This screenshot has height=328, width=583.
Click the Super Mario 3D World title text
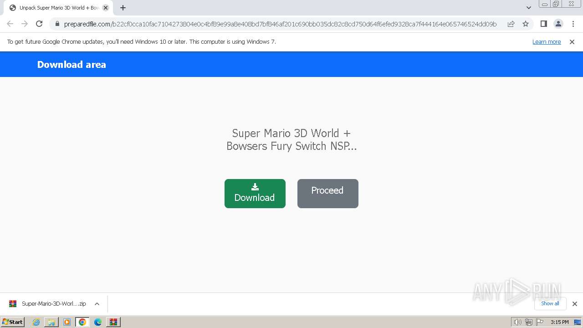coord(291,139)
